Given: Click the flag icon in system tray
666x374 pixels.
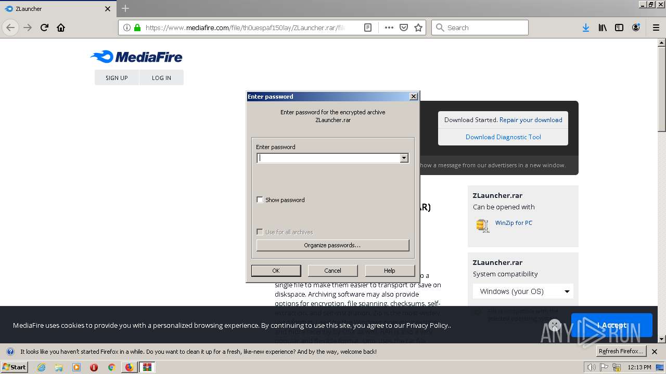Looking at the screenshot, I should (x=605, y=367).
